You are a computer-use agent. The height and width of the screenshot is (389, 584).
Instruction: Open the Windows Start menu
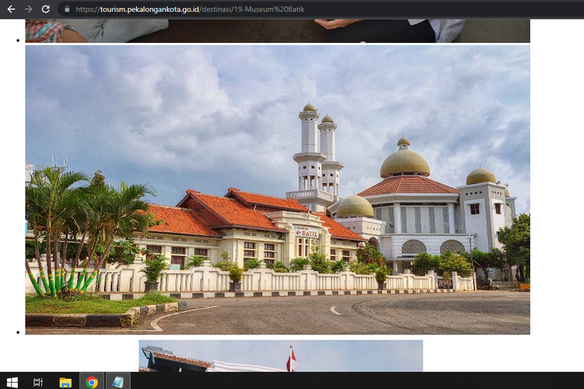pos(12,382)
